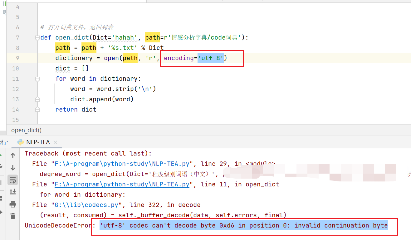The image size is (411, 240).
Task: Navigate up the stack trace
Action: coord(12,155)
